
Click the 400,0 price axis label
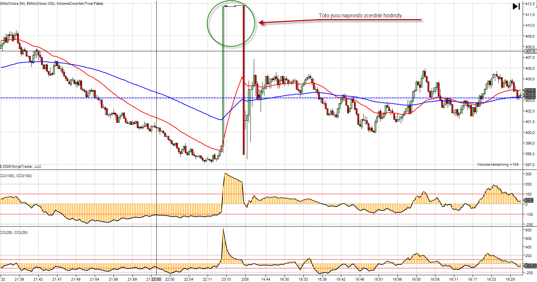coord(530,133)
